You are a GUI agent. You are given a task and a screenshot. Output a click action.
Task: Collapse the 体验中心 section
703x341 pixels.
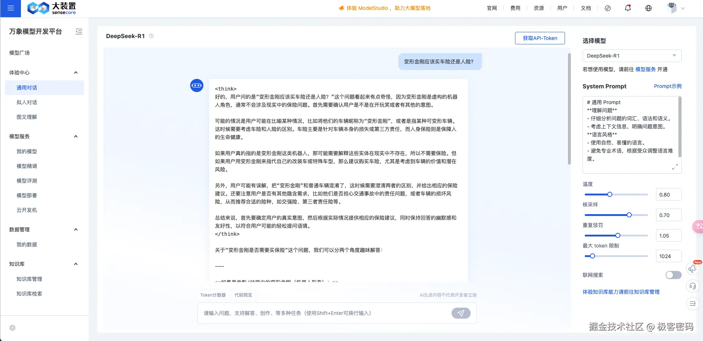point(76,72)
